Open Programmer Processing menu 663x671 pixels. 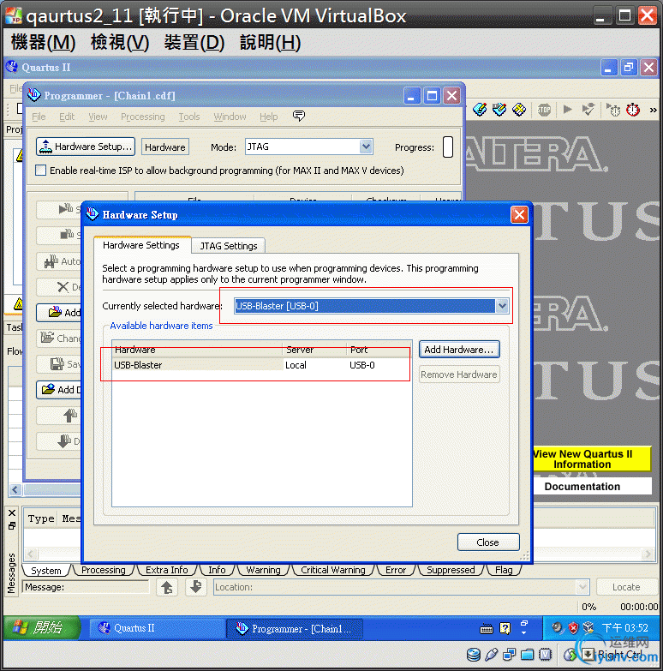pos(142,117)
